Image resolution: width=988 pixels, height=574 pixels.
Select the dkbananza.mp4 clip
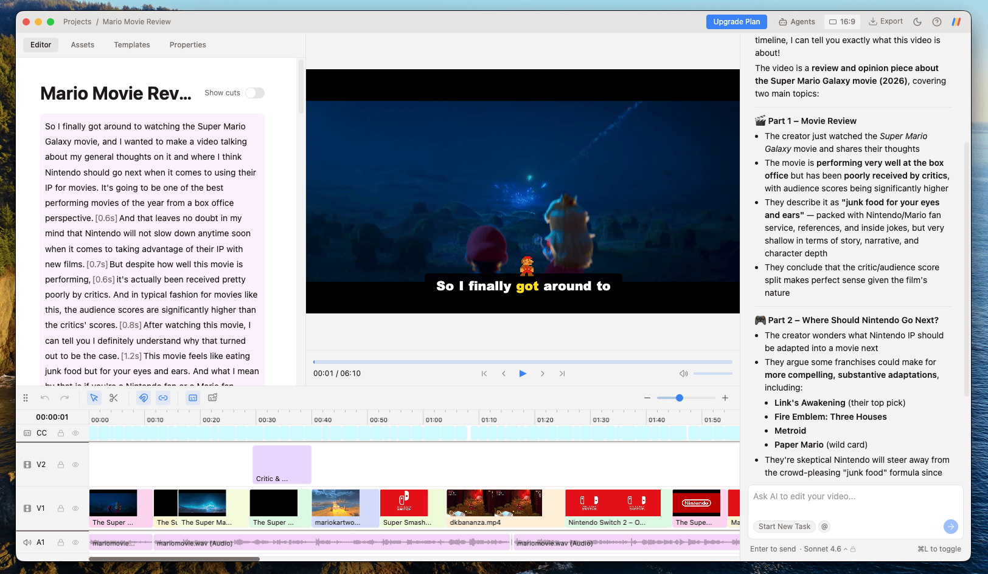point(506,508)
